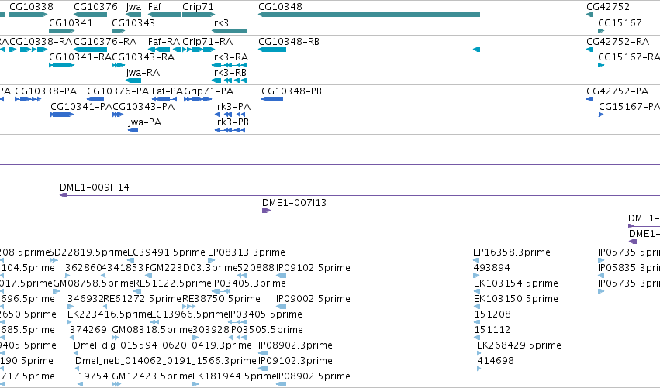Image resolution: width=660 pixels, height=388 pixels.
Task: Open EST EK268429.5prime
Action: point(519,345)
